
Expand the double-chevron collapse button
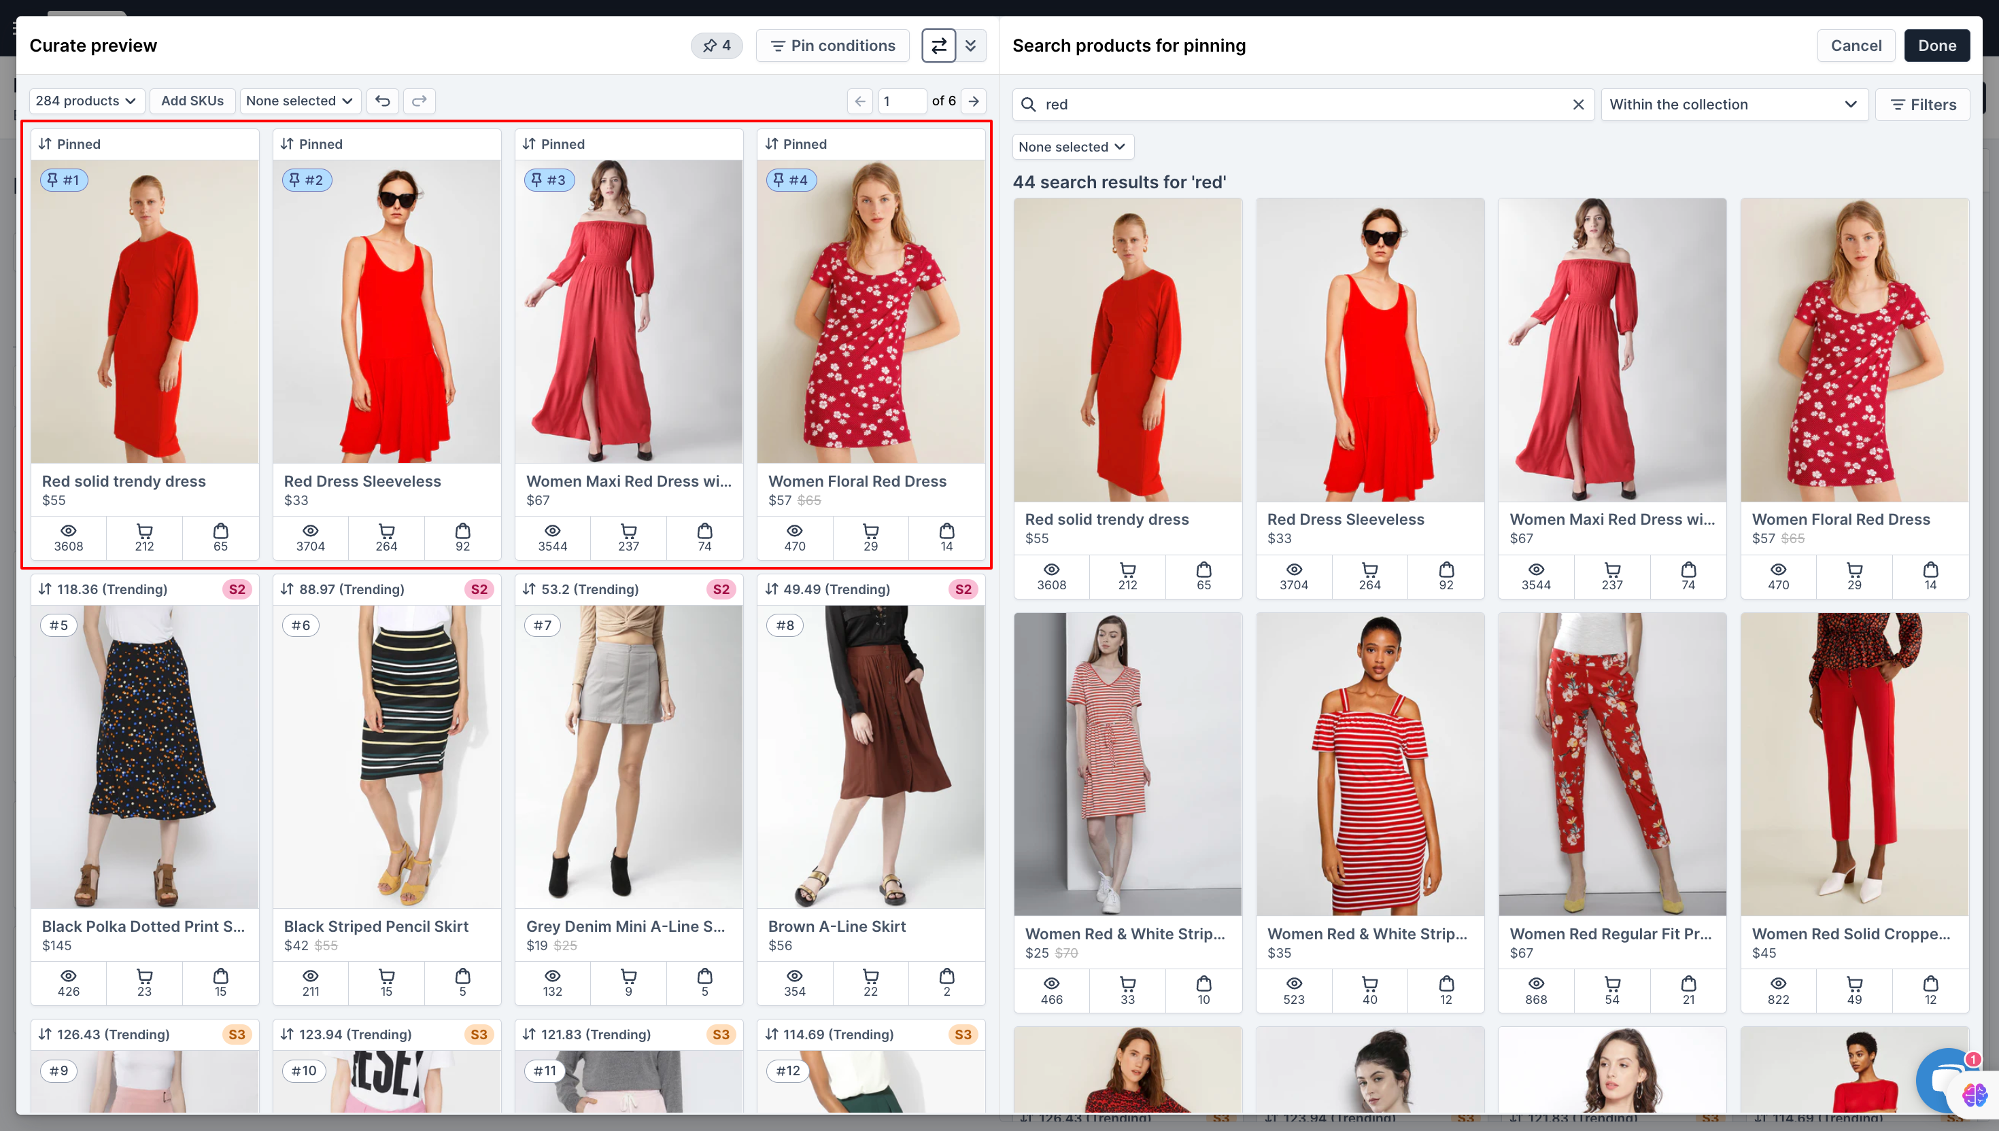(971, 46)
